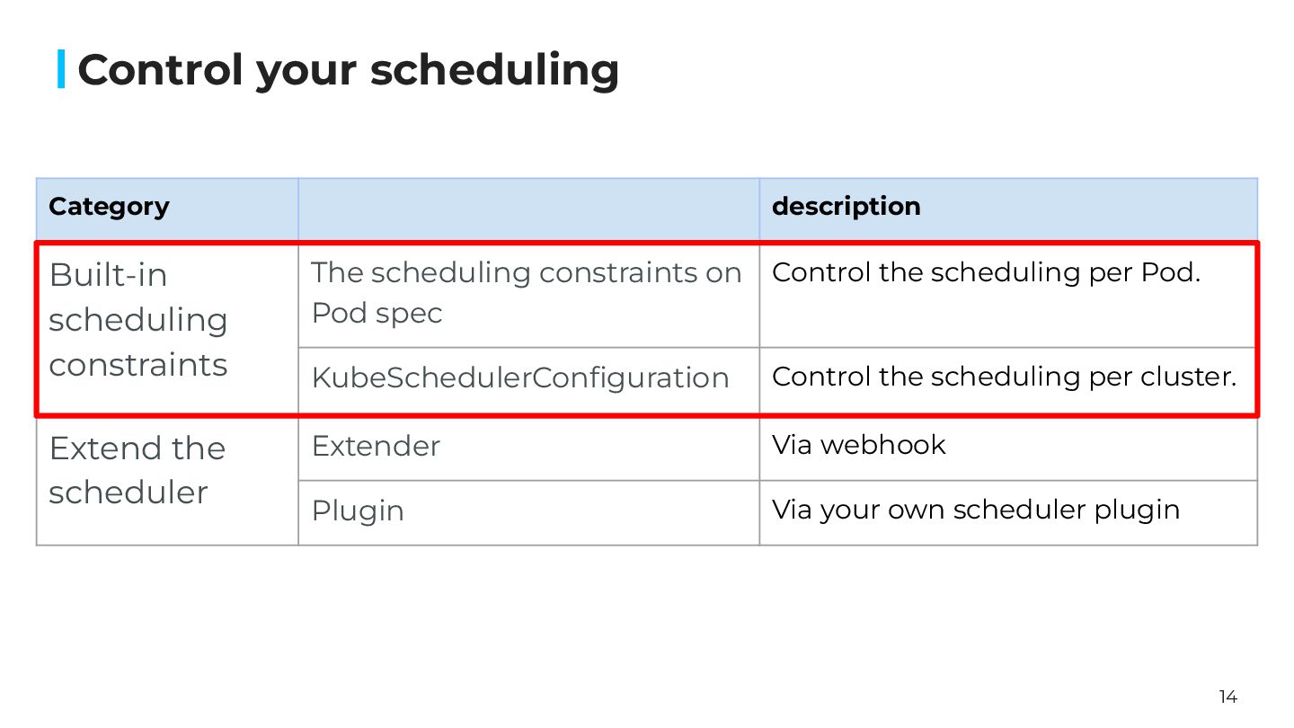Image resolution: width=1294 pixels, height=728 pixels.
Task: Select "Via your own scheduler plugin" text
Action: click(975, 510)
